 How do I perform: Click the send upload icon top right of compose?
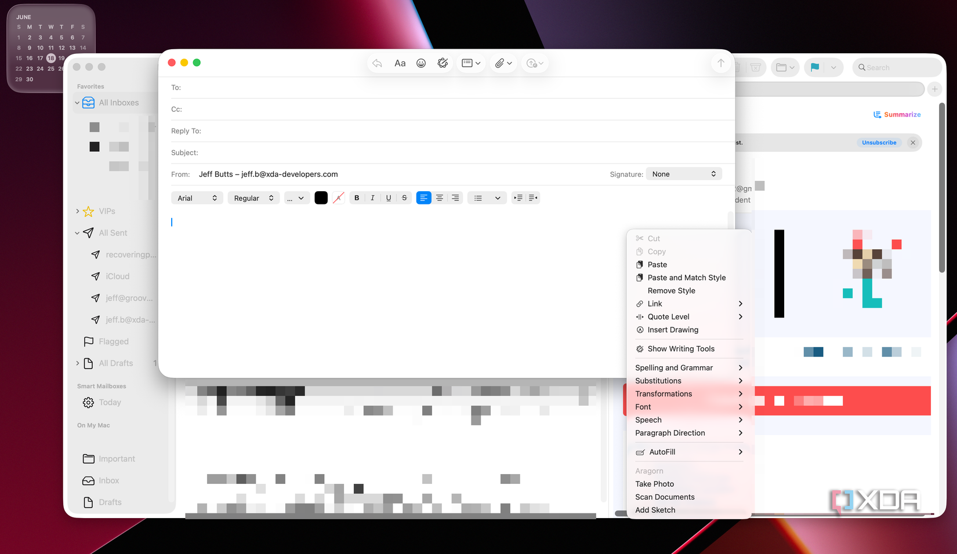[x=721, y=63]
